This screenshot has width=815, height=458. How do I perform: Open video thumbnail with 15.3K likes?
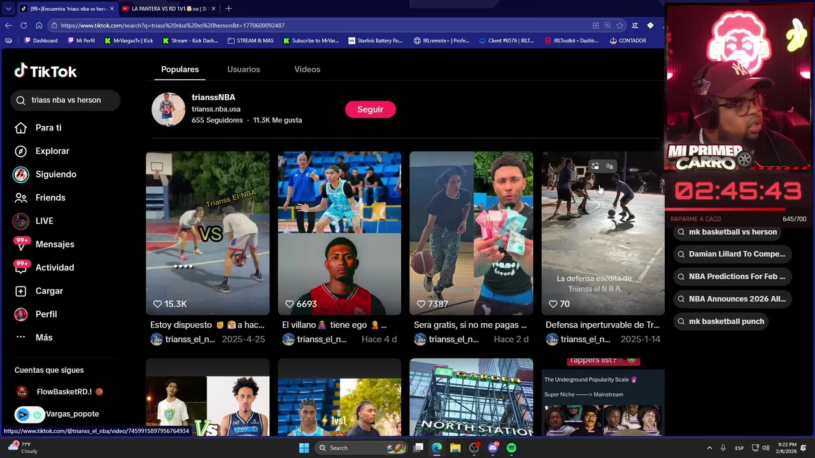(x=208, y=233)
